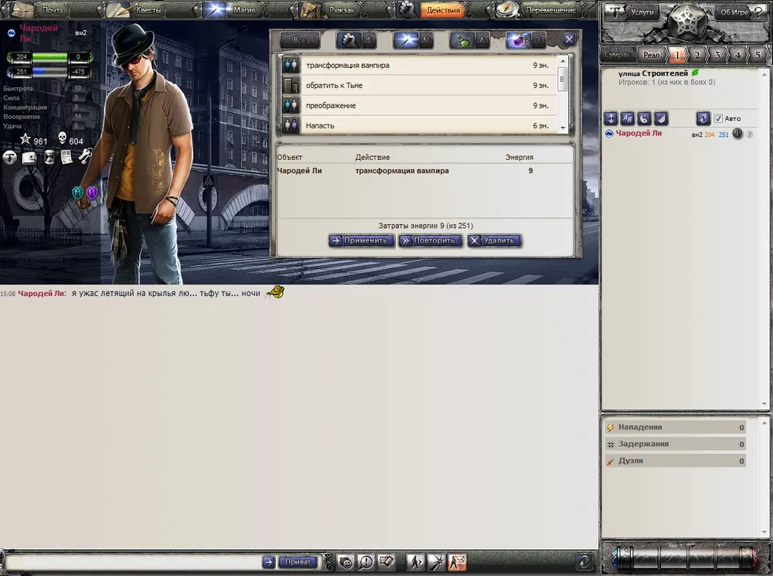The height and width of the screenshot is (576, 773).
Task: Click icon beside 'обратить к Тьме'
Action: pos(291,85)
